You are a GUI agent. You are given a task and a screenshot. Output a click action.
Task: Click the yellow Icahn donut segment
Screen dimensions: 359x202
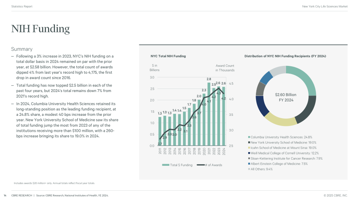click(x=281, y=120)
